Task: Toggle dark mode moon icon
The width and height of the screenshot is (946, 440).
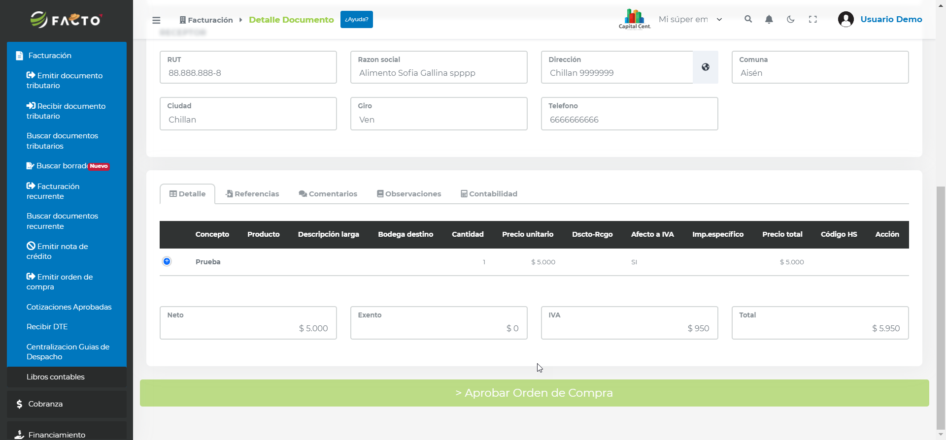Action: (x=790, y=19)
